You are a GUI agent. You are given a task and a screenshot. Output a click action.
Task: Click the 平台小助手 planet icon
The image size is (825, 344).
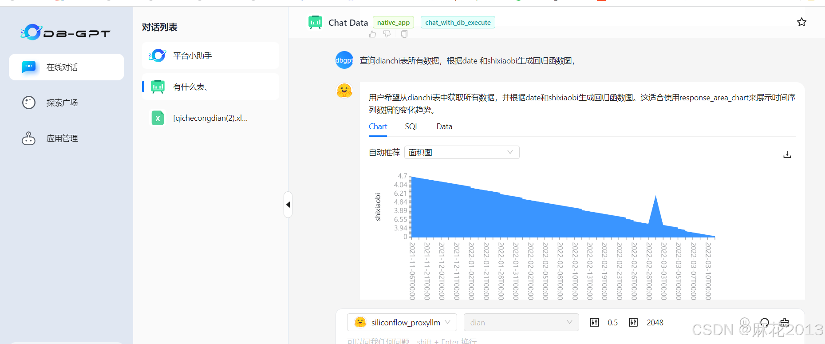point(158,55)
